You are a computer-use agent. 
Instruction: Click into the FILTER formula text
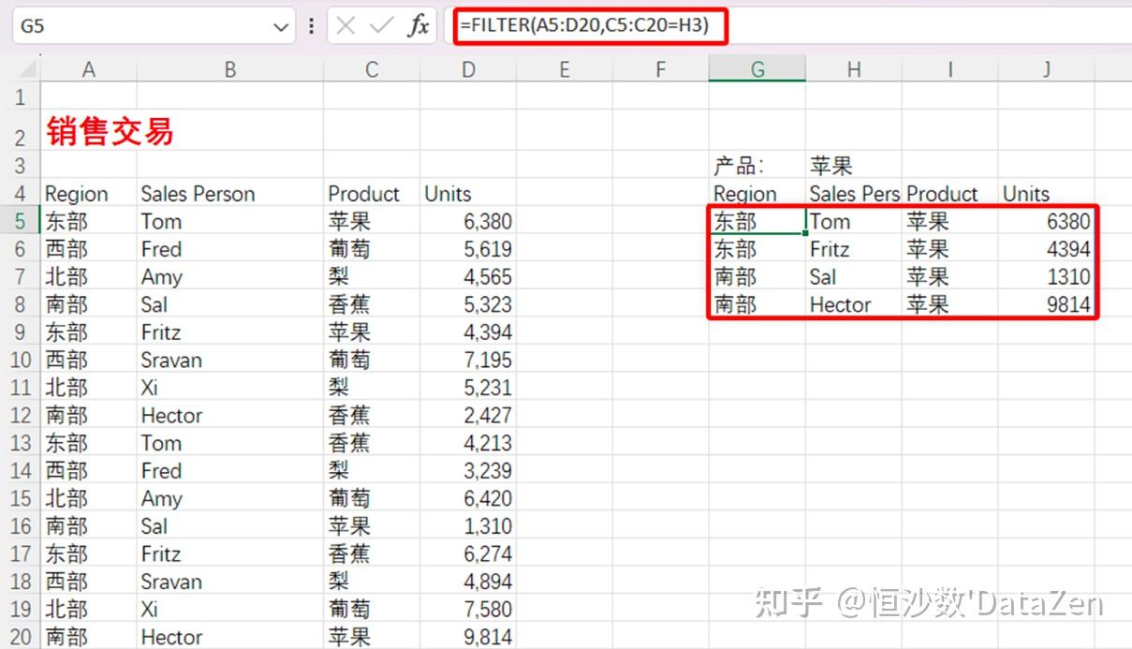pos(590,26)
